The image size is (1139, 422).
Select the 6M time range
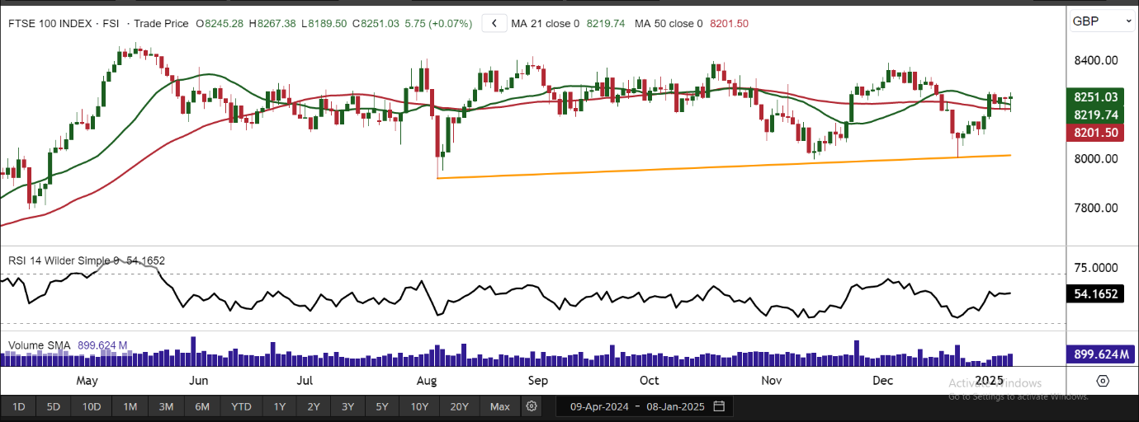click(201, 406)
